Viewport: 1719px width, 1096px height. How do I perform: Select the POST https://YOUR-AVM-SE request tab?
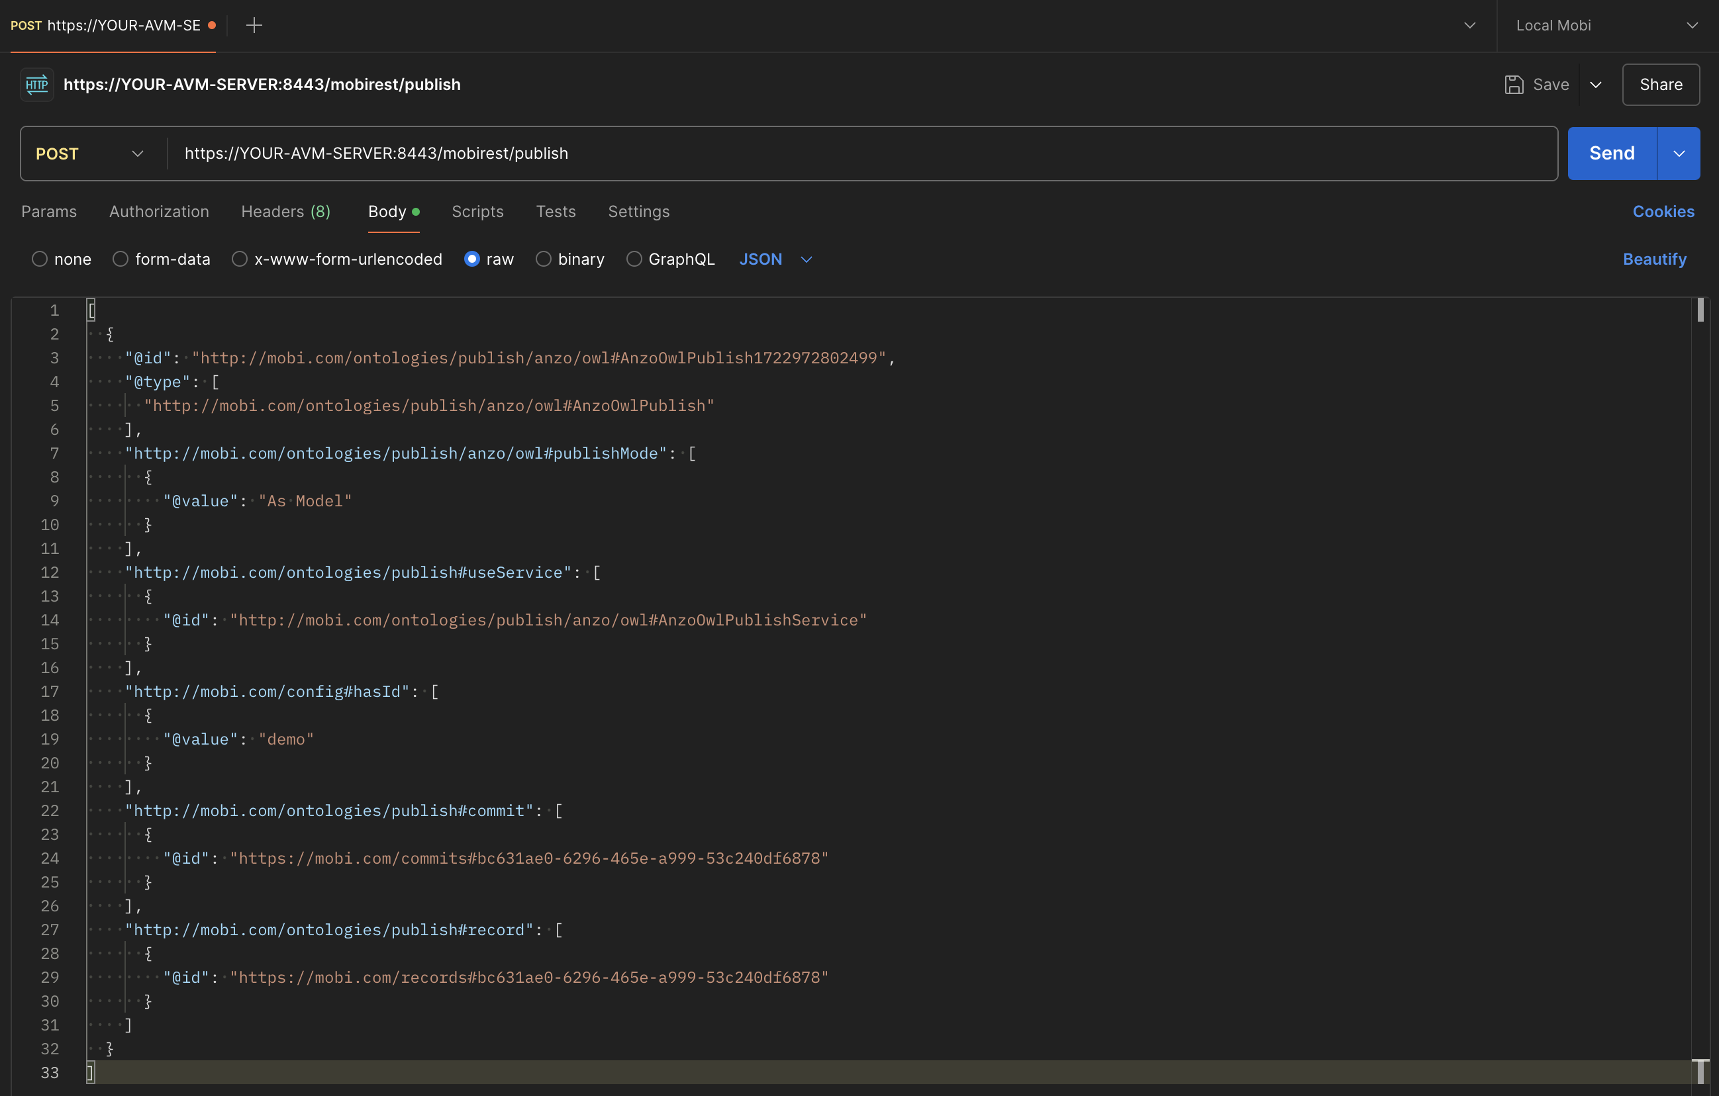click(113, 26)
